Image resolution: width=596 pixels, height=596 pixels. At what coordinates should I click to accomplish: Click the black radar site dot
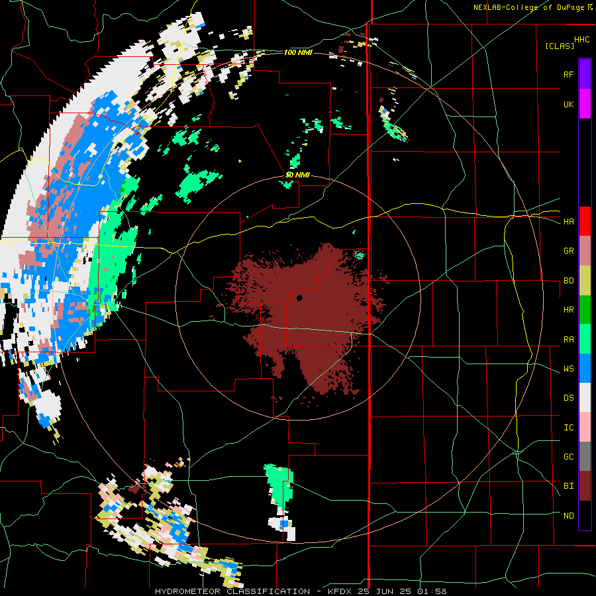tap(299, 298)
